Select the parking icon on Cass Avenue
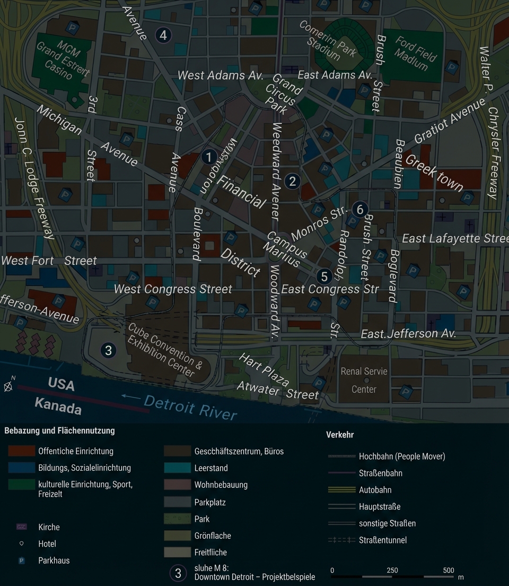Image resolution: width=509 pixels, height=586 pixels. coord(127,139)
